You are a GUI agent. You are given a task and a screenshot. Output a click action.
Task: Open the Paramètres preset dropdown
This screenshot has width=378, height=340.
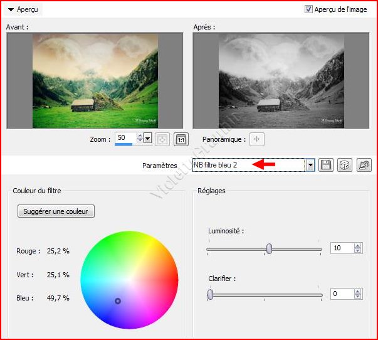310,165
